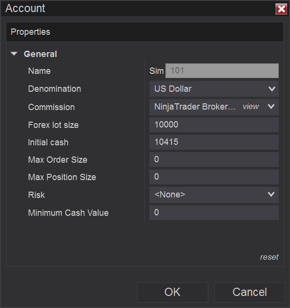Click the Forex lot size field
Viewport: 290px width, 308px height.
pos(214,125)
